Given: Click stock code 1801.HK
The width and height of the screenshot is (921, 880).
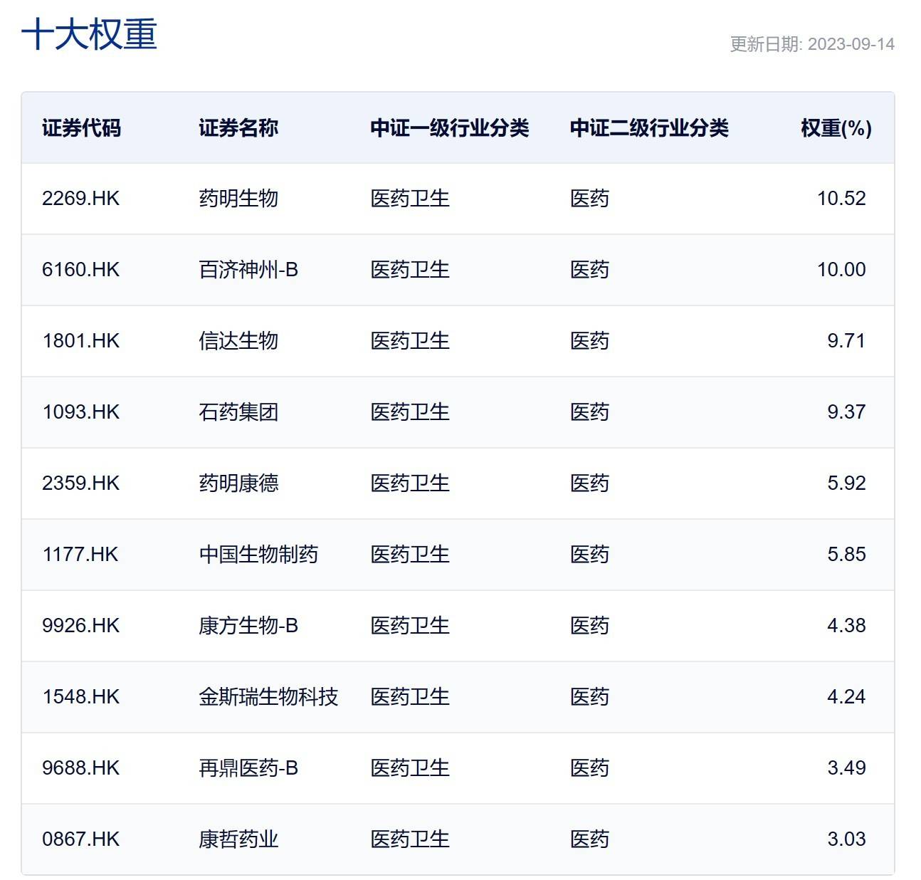Looking at the screenshot, I should pos(80,341).
